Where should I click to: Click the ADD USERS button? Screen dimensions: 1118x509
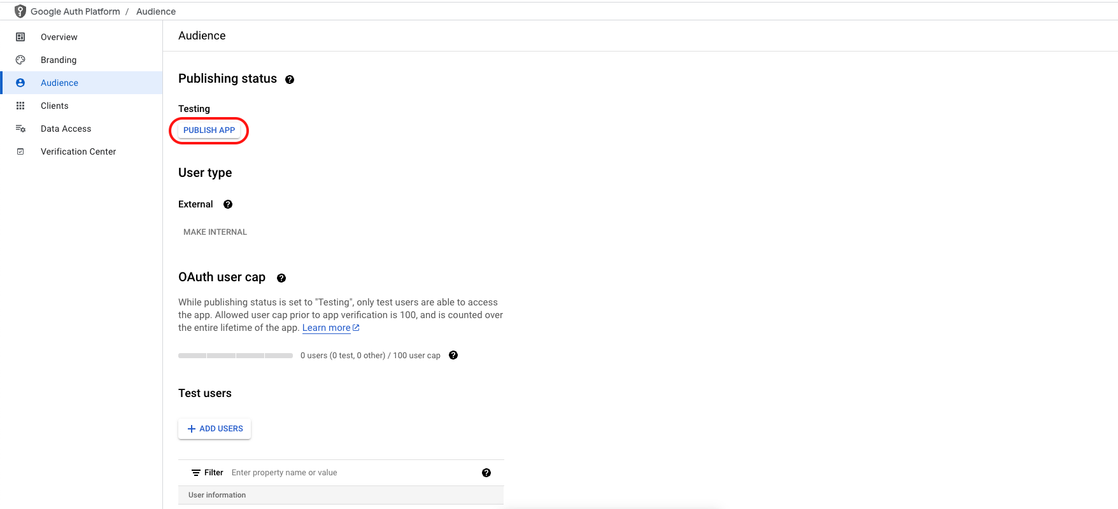(215, 429)
